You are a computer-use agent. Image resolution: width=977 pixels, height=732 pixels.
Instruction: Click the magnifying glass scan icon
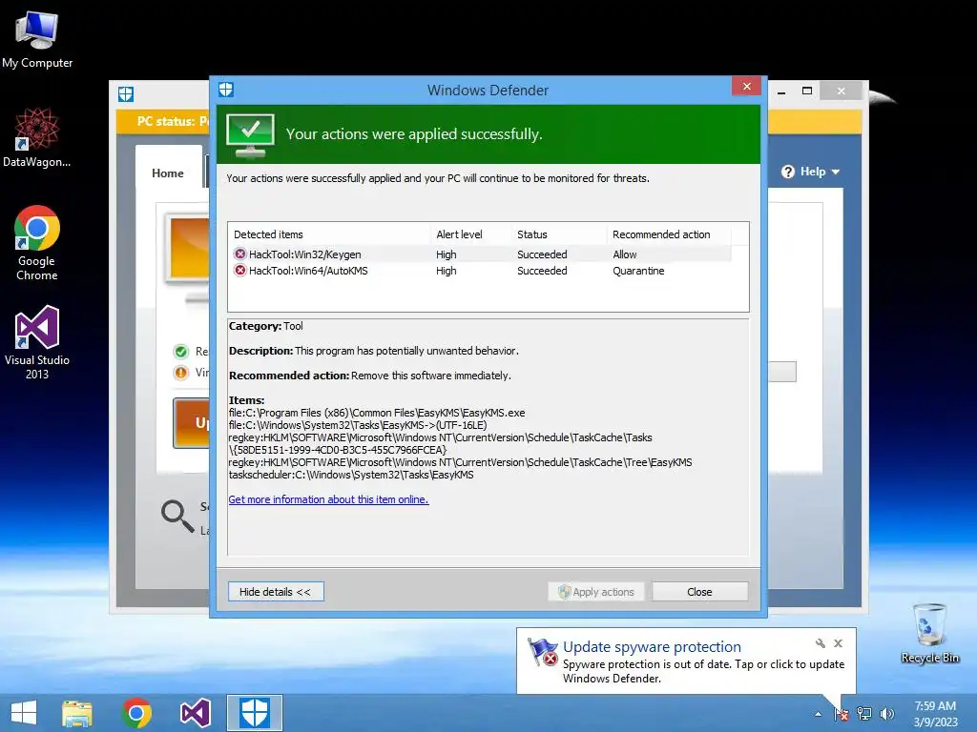(177, 517)
